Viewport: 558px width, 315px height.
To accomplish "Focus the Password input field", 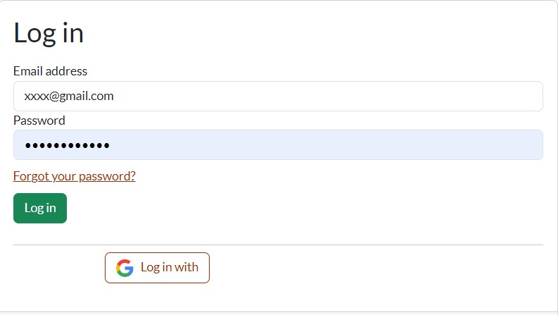I will click(x=278, y=144).
